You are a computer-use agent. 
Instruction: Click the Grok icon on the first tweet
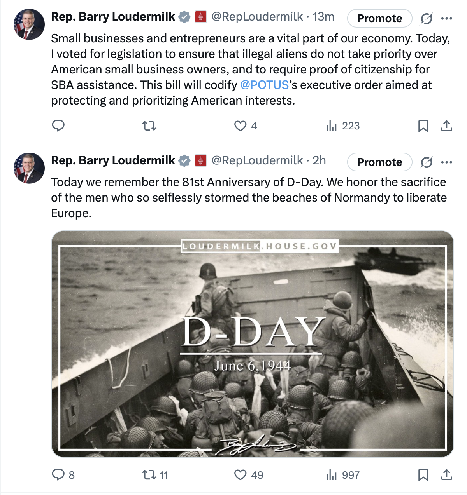tap(427, 18)
